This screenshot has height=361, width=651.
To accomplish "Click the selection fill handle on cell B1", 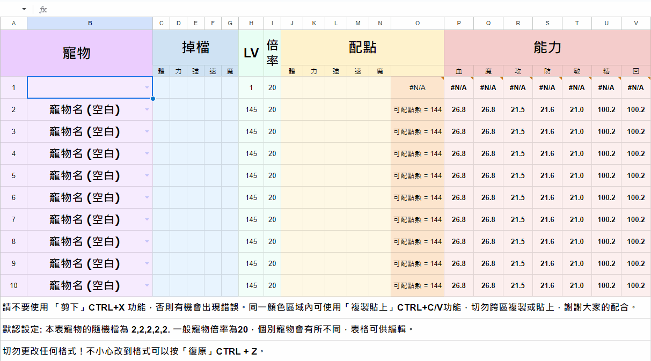I will [153, 99].
